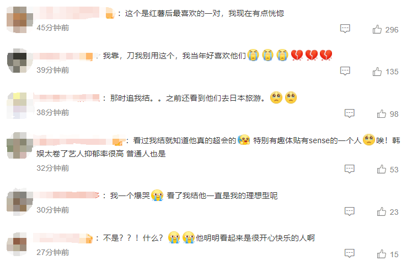This screenshot has height=266, width=407.
Task: Click the 45分钟前 timestamp
Action: point(53,28)
